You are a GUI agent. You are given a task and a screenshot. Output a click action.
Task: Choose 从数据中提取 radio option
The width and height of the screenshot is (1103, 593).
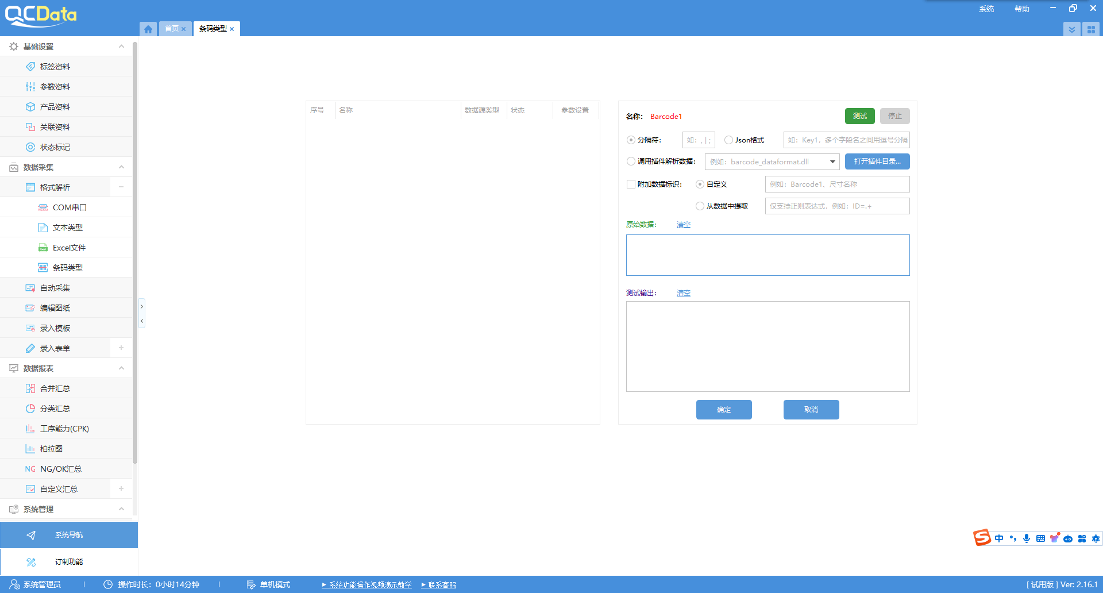(x=700, y=206)
